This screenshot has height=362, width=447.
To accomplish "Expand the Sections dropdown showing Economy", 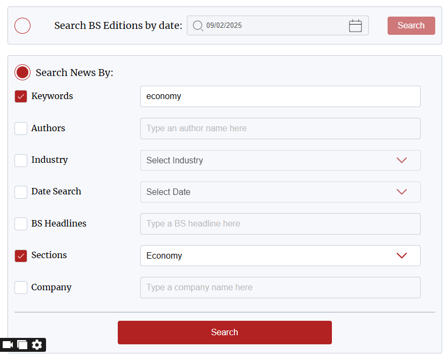I will [280, 255].
